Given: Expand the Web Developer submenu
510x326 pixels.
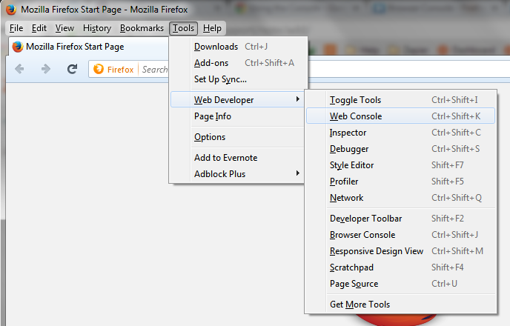Looking at the screenshot, I should 237,99.
